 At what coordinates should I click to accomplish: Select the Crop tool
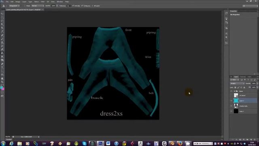[2, 28]
